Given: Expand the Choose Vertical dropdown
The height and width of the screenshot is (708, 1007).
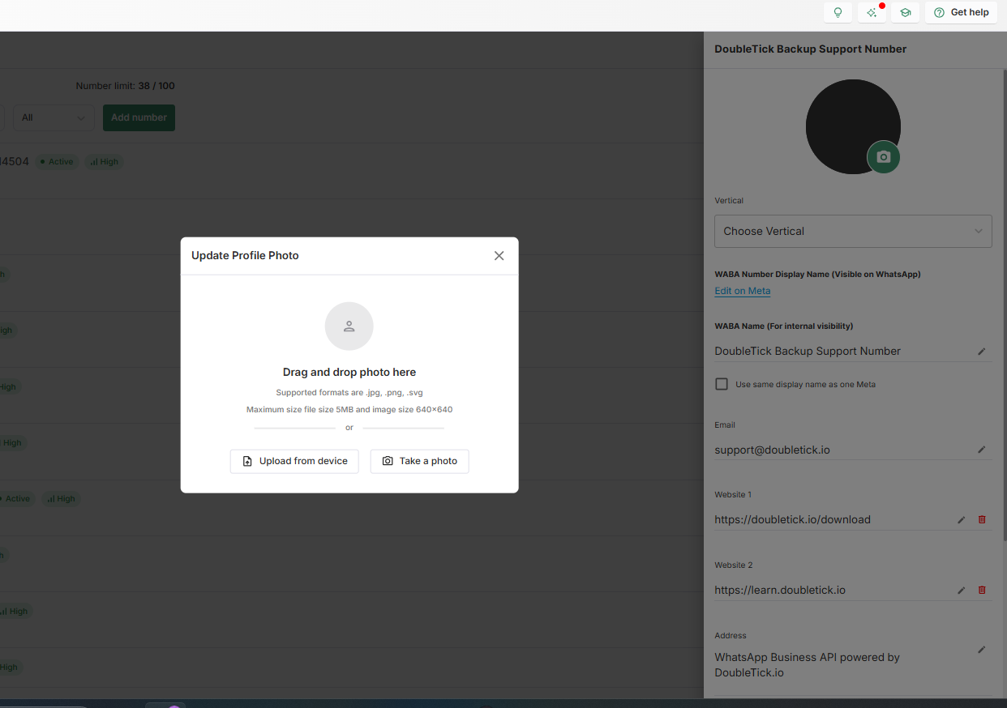Looking at the screenshot, I should [852, 231].
